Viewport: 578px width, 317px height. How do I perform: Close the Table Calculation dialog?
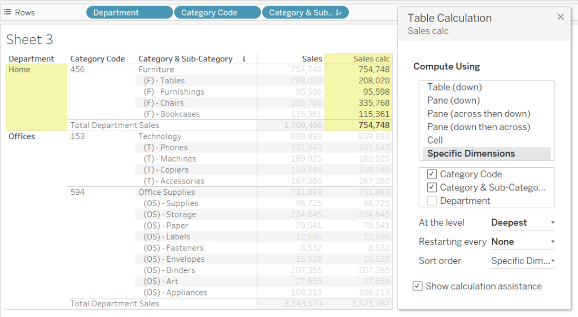(561, 17)
